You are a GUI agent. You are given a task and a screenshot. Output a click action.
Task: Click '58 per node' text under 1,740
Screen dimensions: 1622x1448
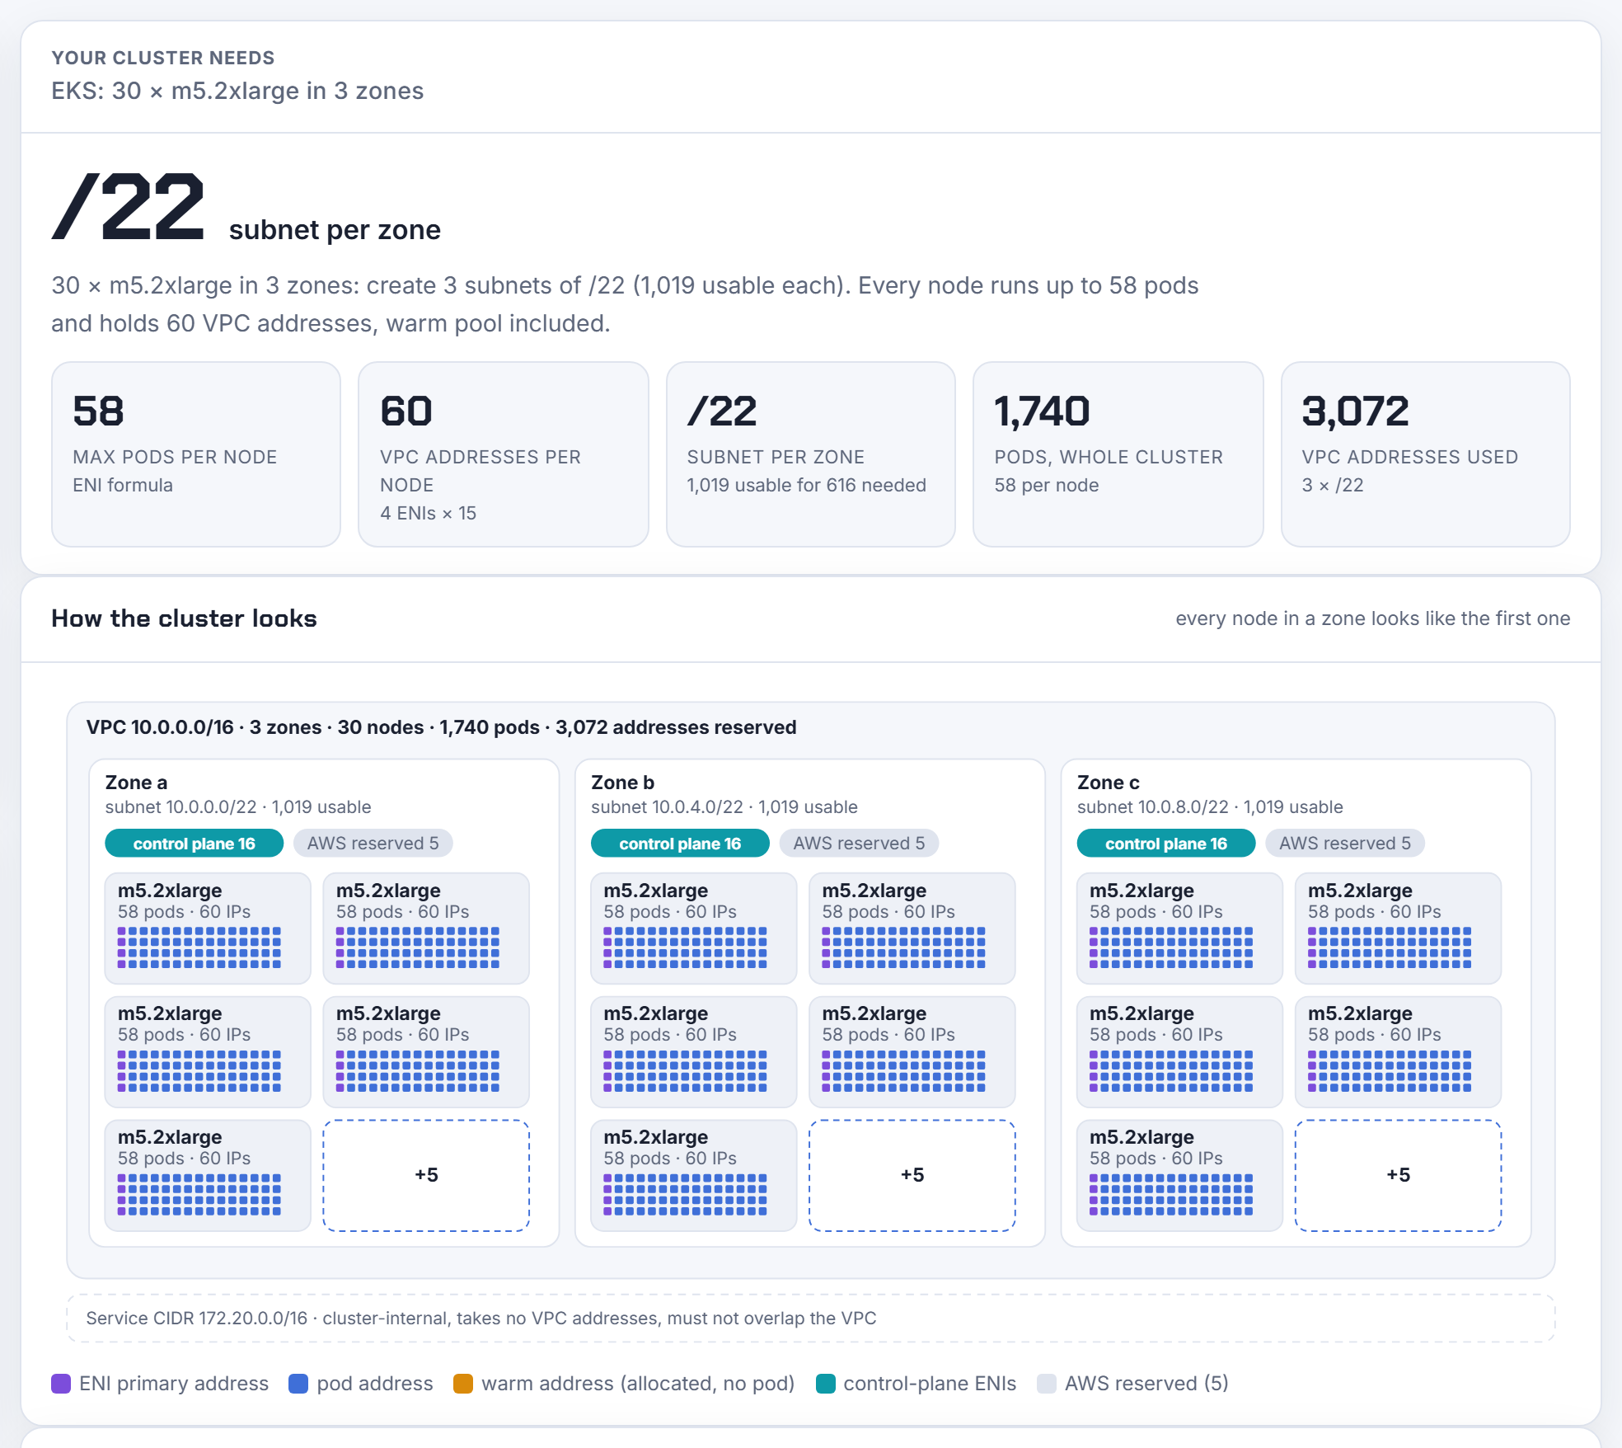1047,486
